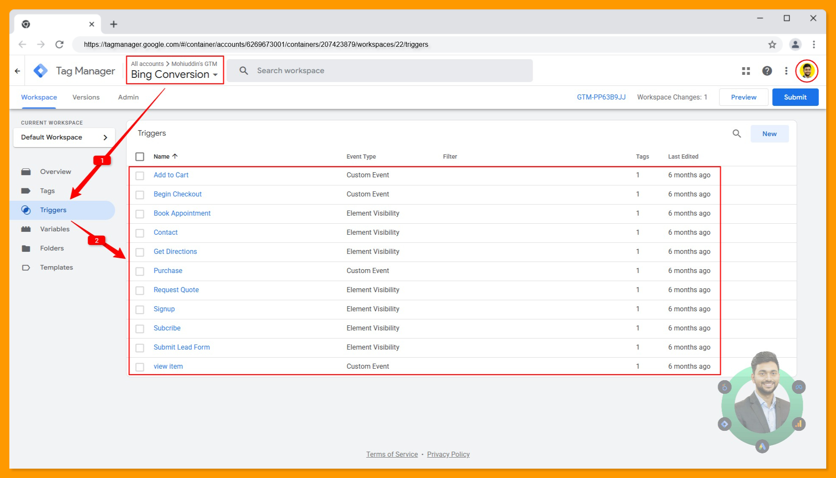The image size is (836, 478).
Task: Toggle the select-all checkbox in the header row
Action: 140,156
